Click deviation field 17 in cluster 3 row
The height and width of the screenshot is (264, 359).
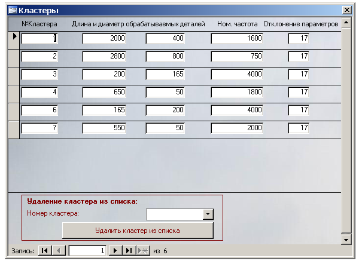tap(299, 74)
